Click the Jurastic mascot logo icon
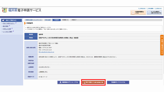 5,10
